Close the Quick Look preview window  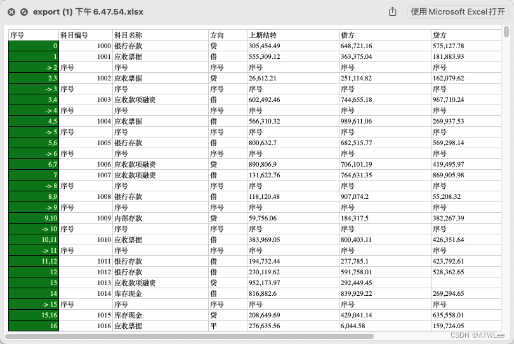[x=11, y=12]
